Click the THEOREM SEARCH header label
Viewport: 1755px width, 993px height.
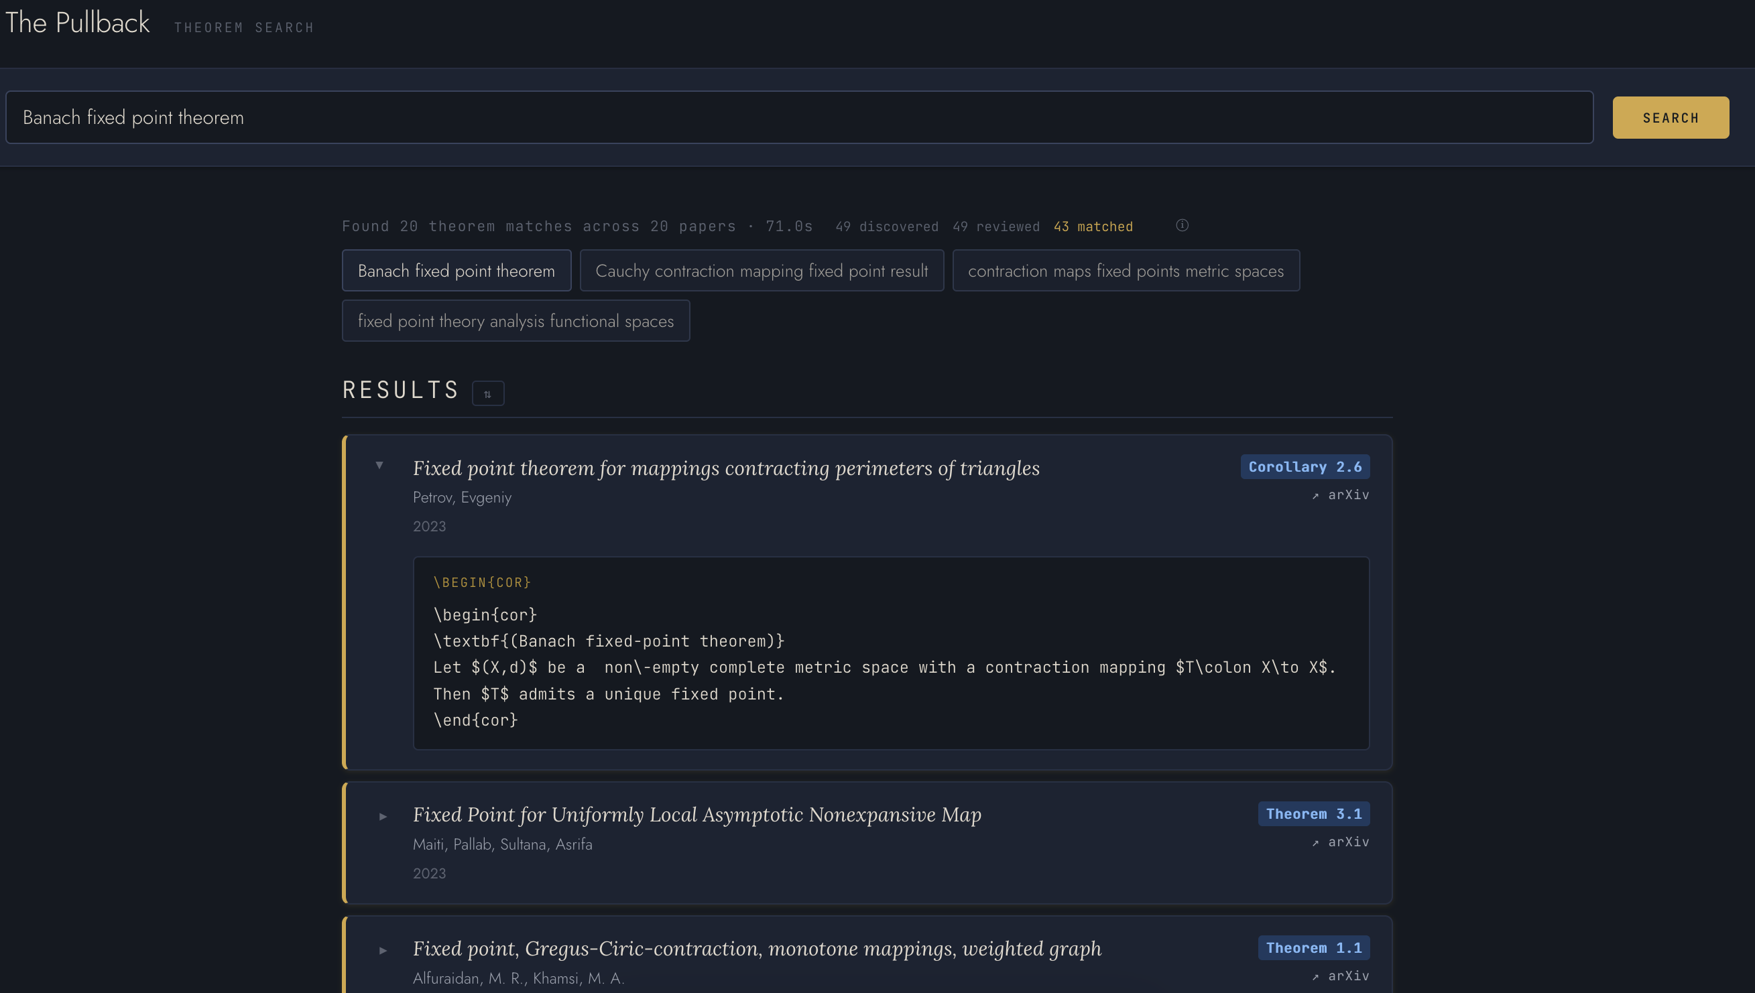[x=244, y=27]
